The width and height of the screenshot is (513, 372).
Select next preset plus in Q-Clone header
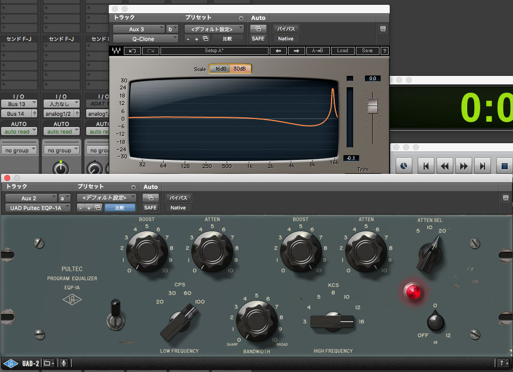196,39
